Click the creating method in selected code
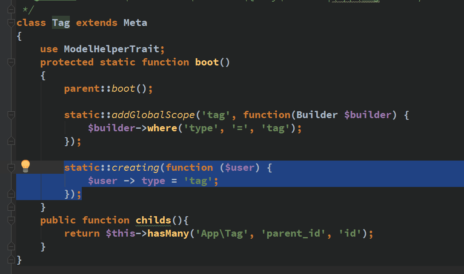Viewport: 464px width, 274px height. pyautogui.click(x=135, y=167)
